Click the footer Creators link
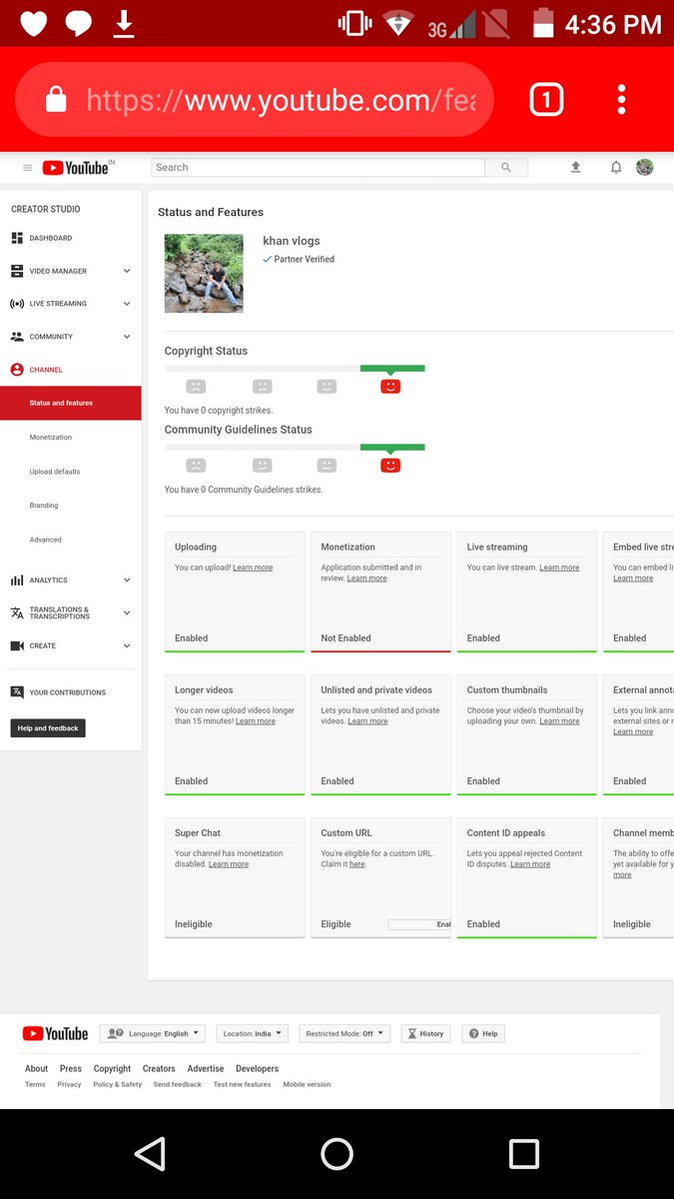The image size is (674, 1199). pos(159,1069)
